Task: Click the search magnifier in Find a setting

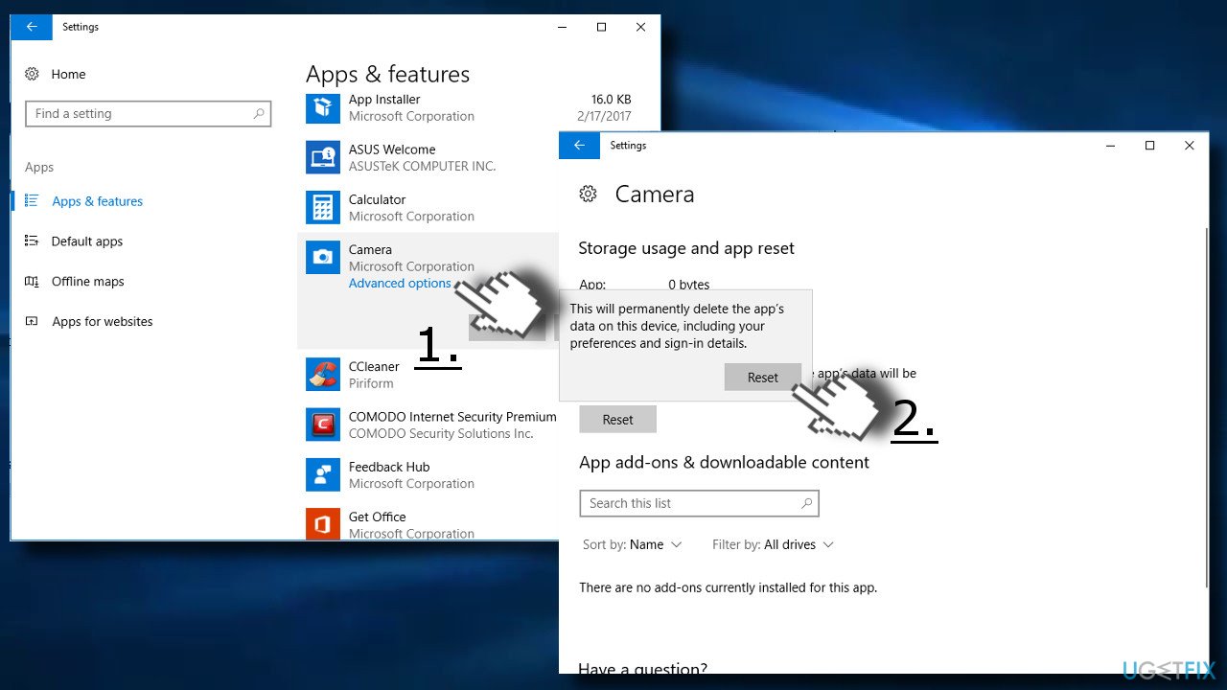Action: click(259, 114)
